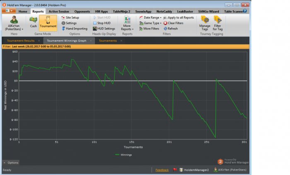Open Hand Importing

(74, 29)
